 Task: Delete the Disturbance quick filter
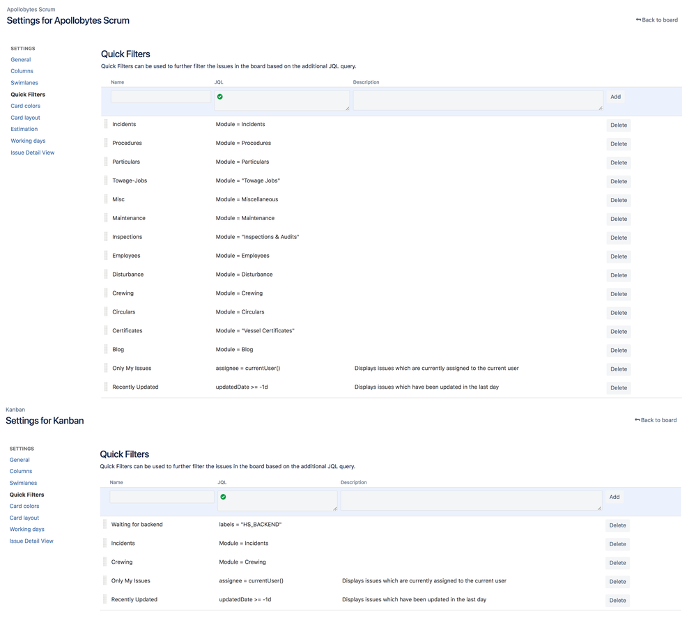click(x=619, y=275)
